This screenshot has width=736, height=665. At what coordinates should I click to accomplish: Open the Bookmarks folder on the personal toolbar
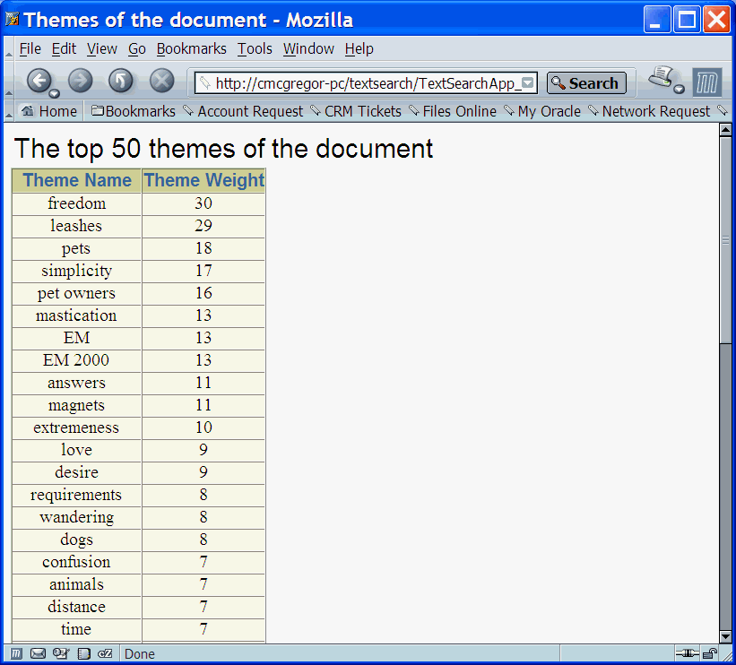pos(132,111)
